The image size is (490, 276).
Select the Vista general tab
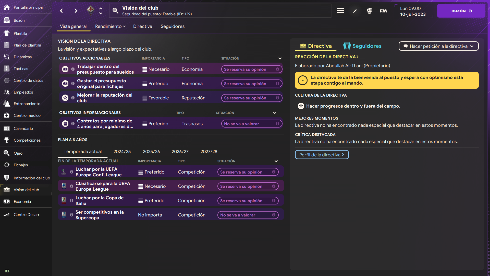(73, 26)
